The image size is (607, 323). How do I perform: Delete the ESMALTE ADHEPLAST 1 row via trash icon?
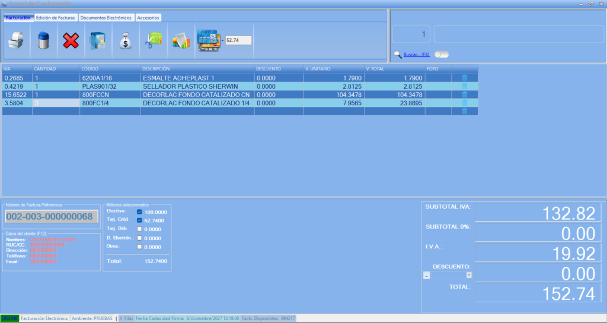(x=465, y=78)
